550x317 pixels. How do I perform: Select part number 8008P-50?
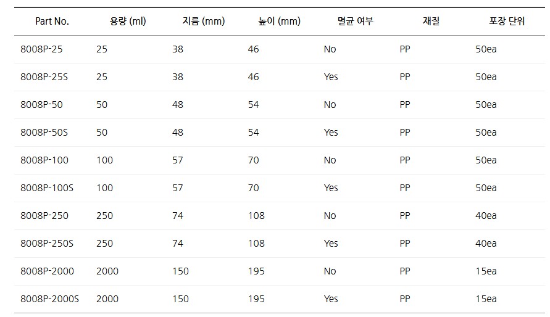[x=41, y=105]
